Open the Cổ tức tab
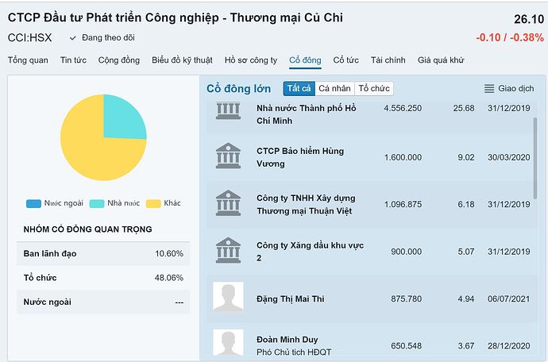Screen dimensions: 548x362 coord(345,60)
